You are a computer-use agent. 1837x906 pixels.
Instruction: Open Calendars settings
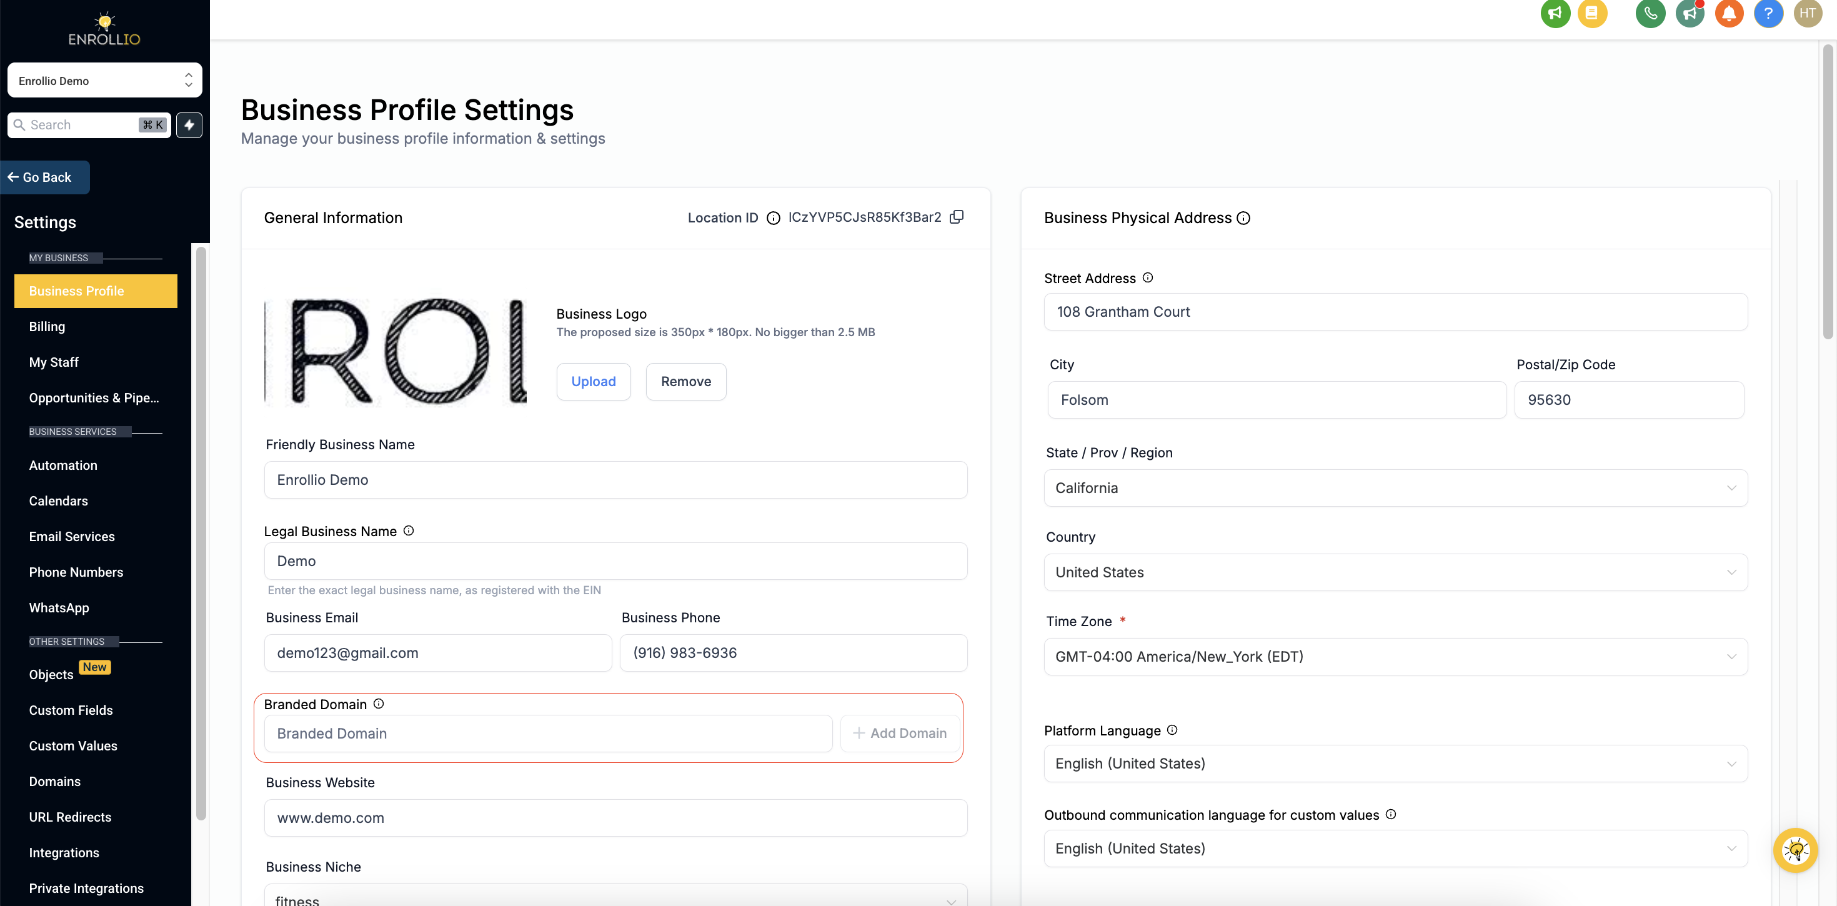click(x=59, y=500)
